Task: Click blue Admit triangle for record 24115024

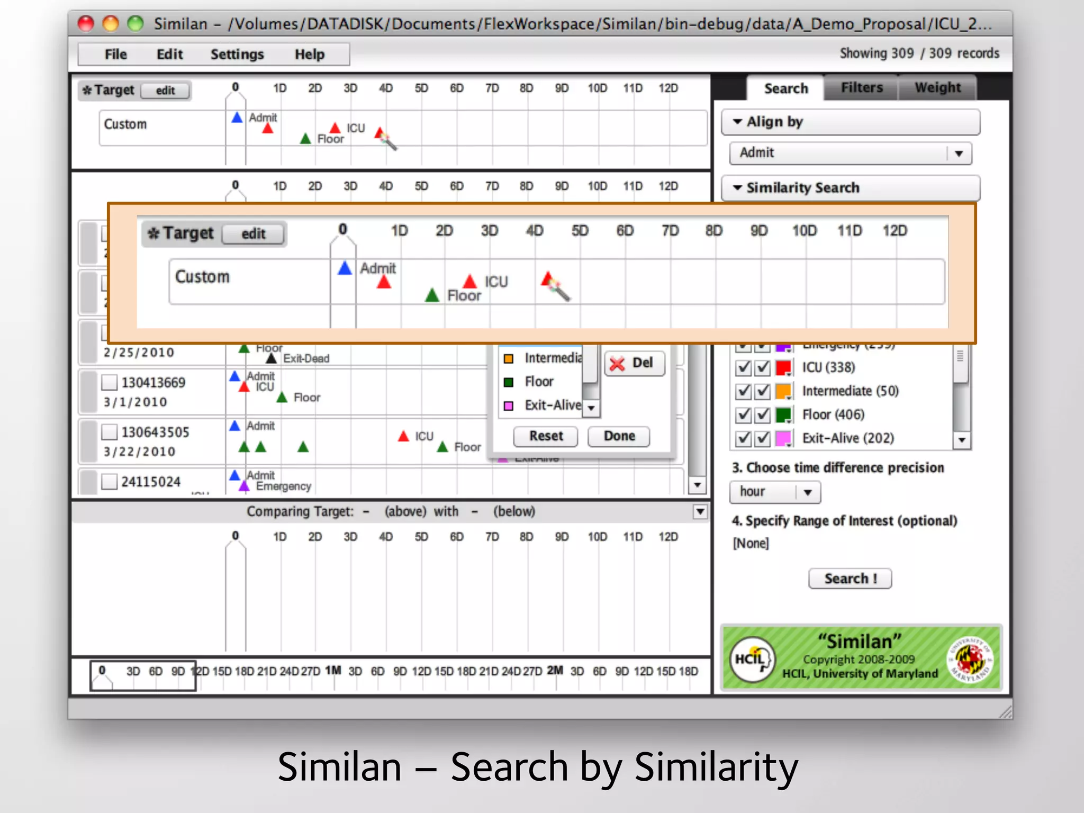Action: point(234,475)
